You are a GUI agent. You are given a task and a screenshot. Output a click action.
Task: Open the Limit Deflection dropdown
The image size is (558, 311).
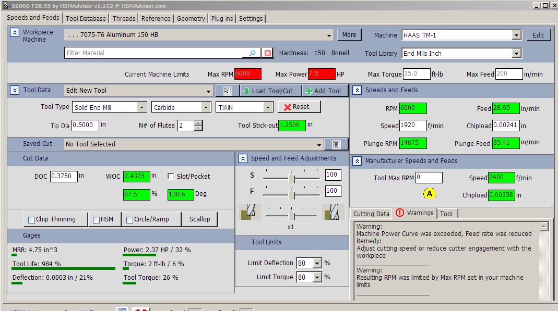[317, 264]
